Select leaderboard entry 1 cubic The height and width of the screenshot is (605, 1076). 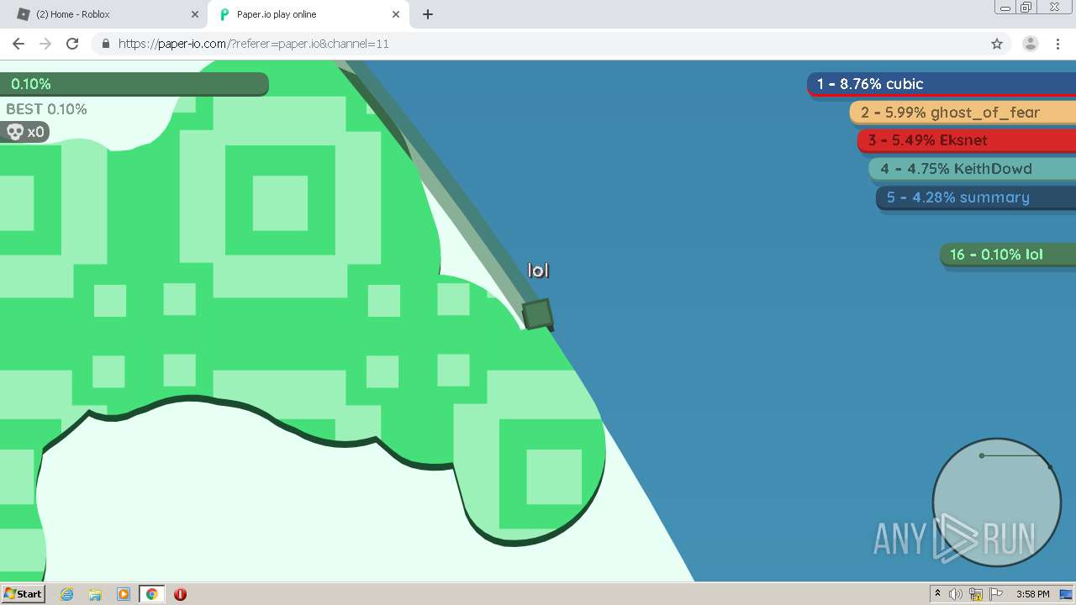[941, 84]
